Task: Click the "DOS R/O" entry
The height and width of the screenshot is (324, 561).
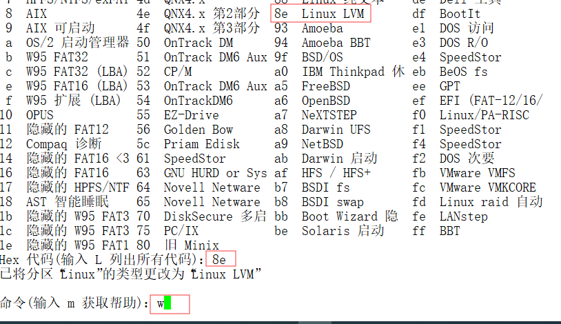Action: 463,43
